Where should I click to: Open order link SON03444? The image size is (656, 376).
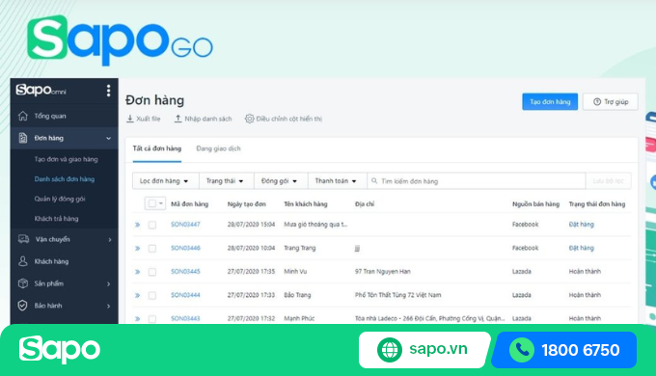click(185, 295)
